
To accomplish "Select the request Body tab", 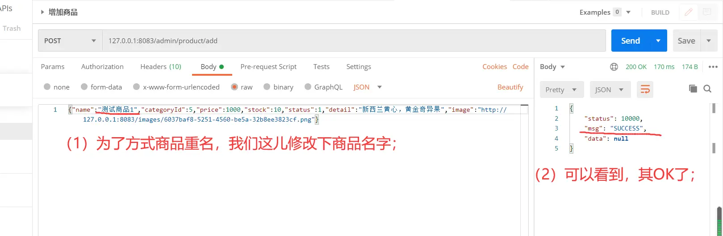I will [x=212, y=66].
